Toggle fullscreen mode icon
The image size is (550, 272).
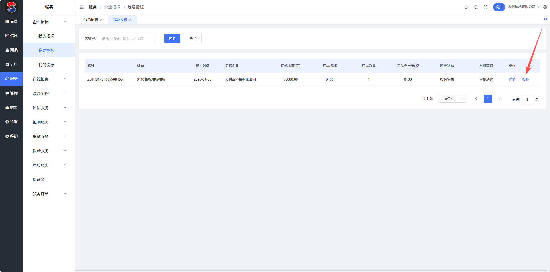[x=486, y=7]
